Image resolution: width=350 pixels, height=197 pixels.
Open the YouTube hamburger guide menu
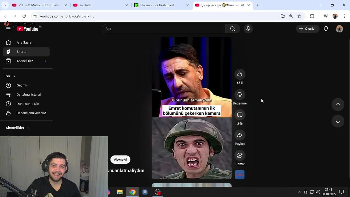click(x=8, y=29)
